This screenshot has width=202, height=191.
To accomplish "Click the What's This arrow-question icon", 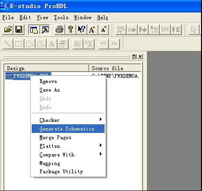I will click(x=82, y=29).
